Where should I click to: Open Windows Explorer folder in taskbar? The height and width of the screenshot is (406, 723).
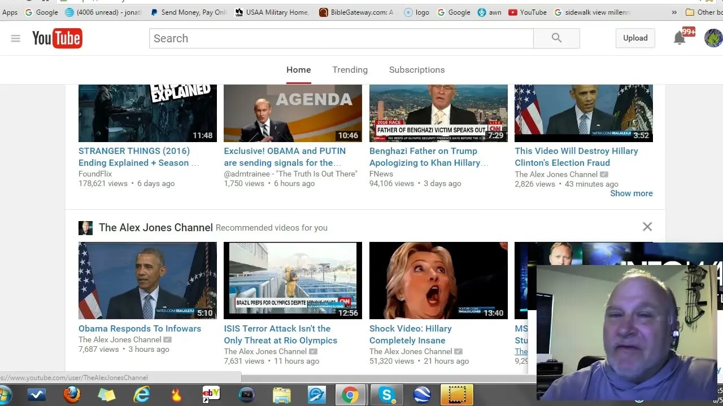point(281,395)
